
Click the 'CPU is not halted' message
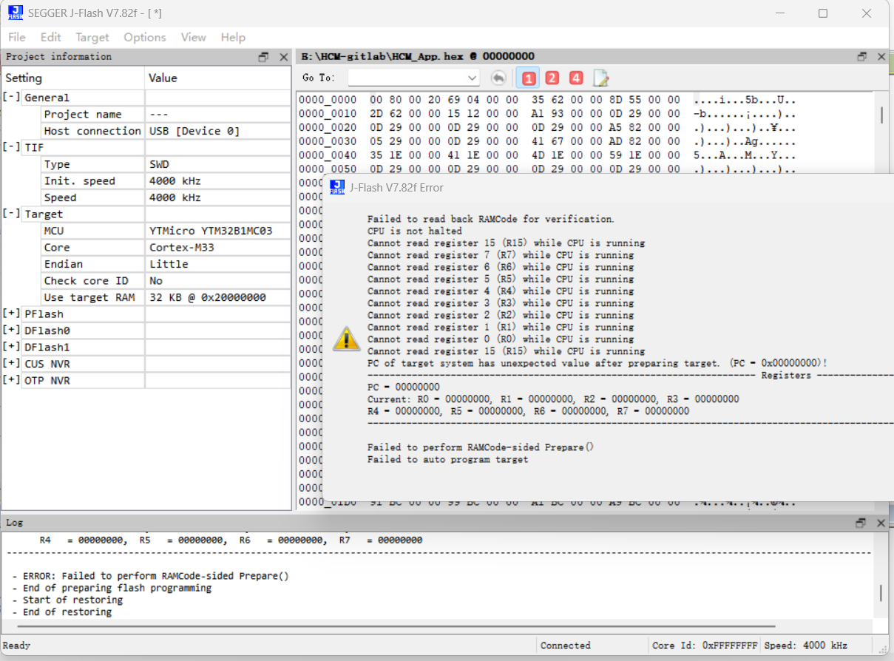coord(415,231)
